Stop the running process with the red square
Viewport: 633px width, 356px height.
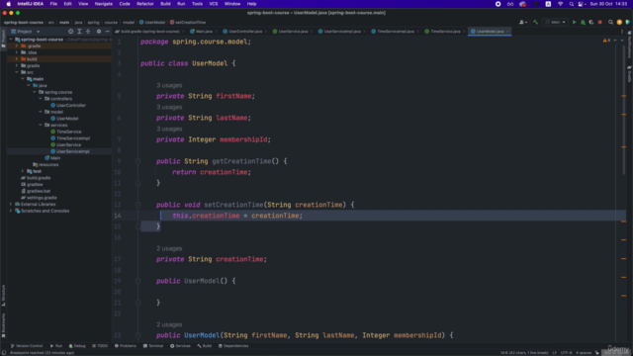click(x=600, y=22)
